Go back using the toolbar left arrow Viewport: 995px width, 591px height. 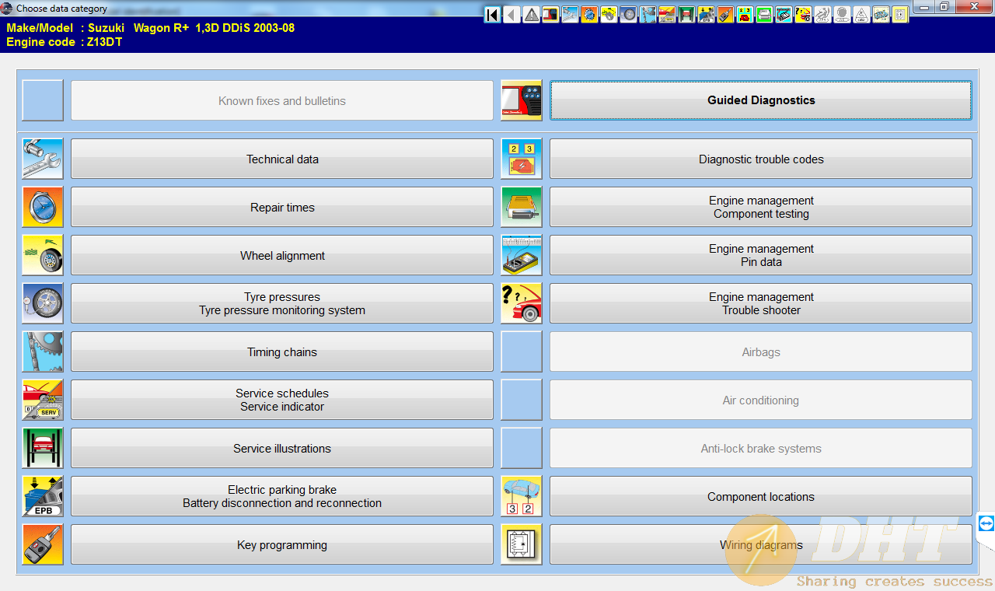511,15
